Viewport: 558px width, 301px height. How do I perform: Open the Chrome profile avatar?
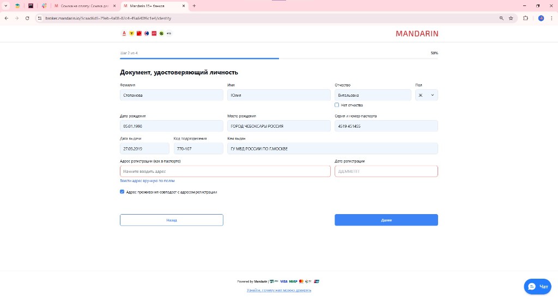pyautogui.click(x=541, y=18)
